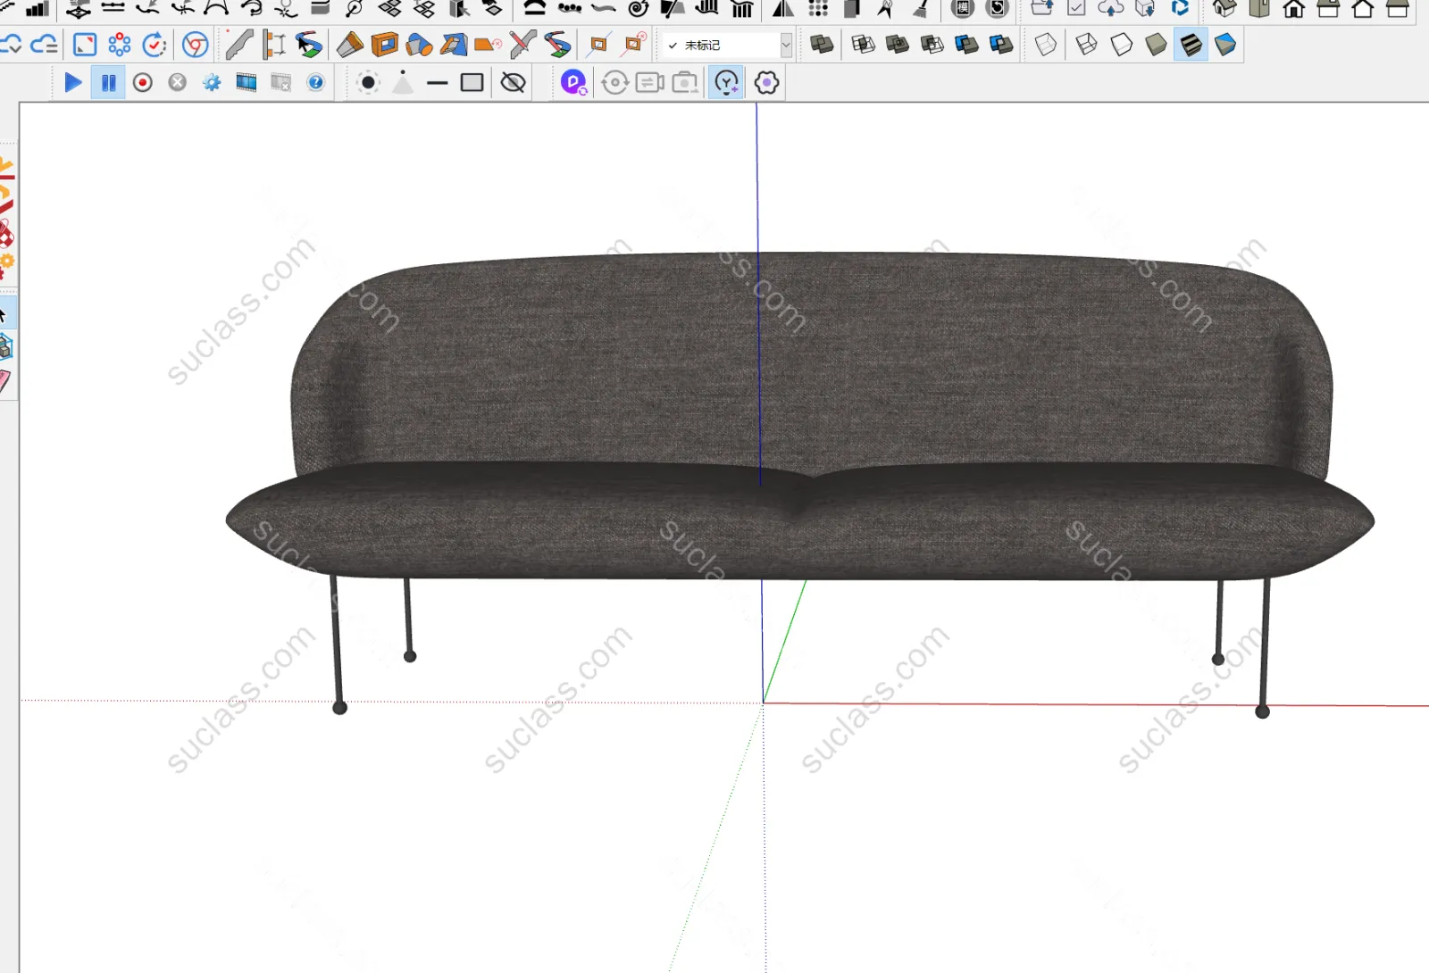Select the orange frame with red line tool
This screenshot has height=973, width=1429.
point(634,45)
